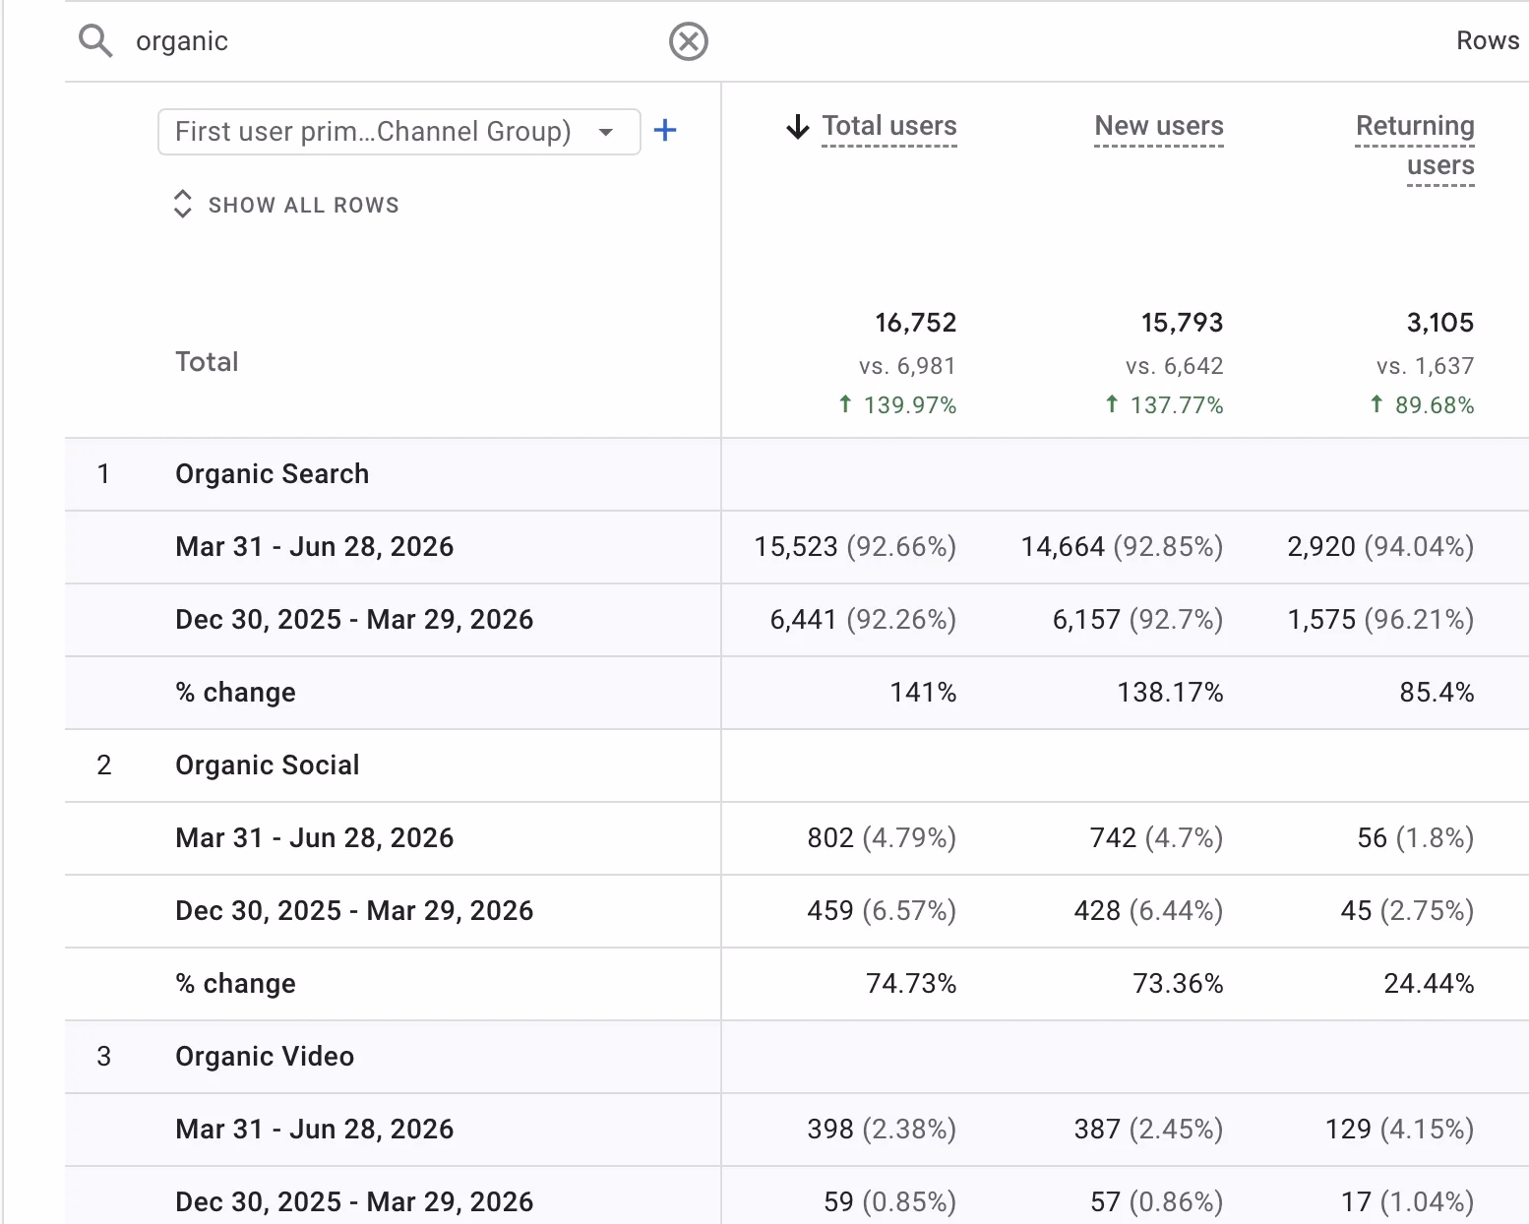
Task: Click the 74.73% change value
Action: (911, 984)
